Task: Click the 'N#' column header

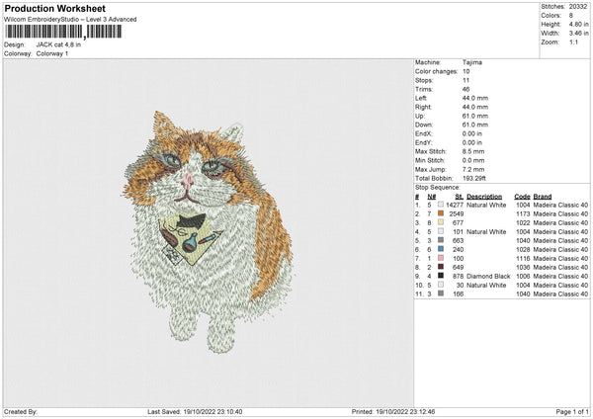Action: point(432,197)
